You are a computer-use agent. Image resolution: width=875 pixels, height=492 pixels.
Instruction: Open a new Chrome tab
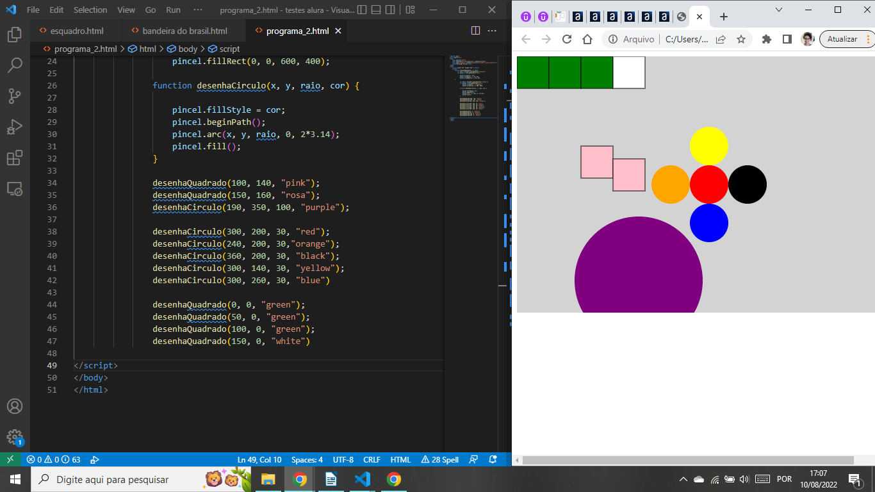pos(723,17)
